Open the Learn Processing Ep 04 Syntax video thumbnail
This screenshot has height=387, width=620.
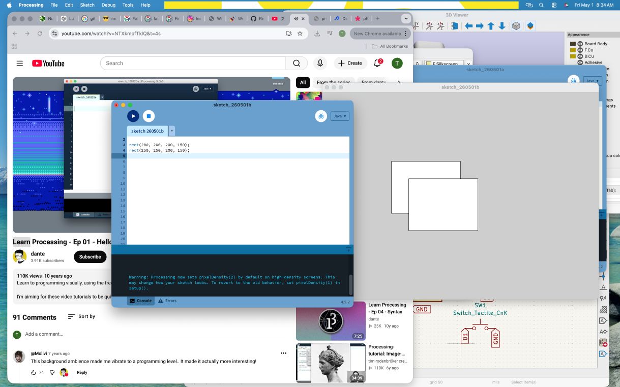click(331, 321)
